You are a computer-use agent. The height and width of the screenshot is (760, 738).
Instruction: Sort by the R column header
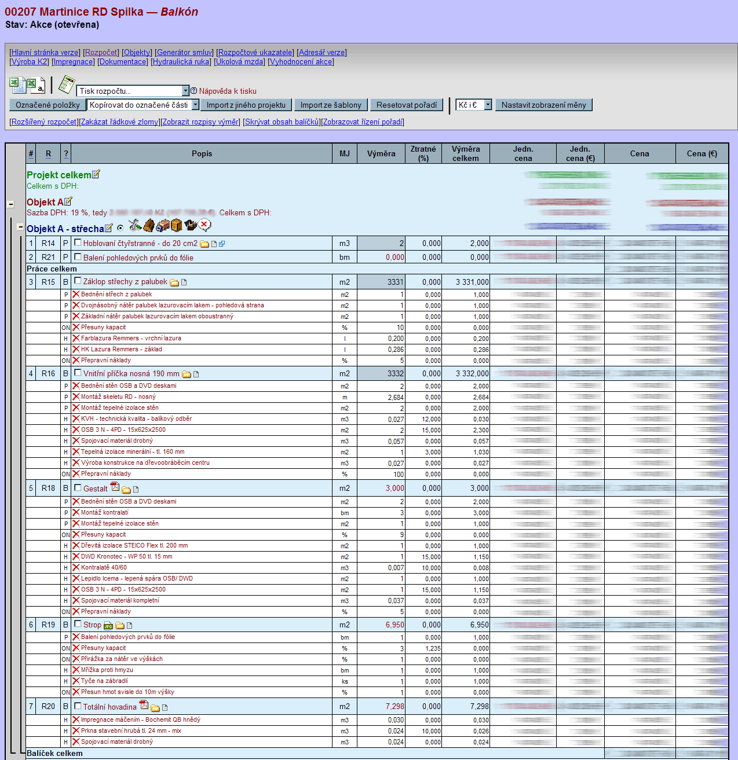click(x=48, y=154)
